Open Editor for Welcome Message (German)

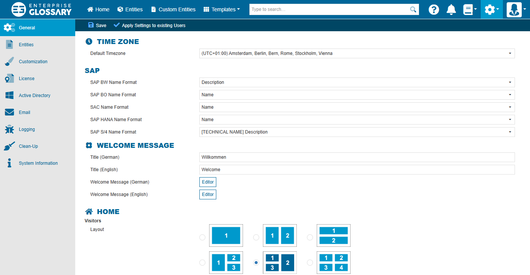208,182
